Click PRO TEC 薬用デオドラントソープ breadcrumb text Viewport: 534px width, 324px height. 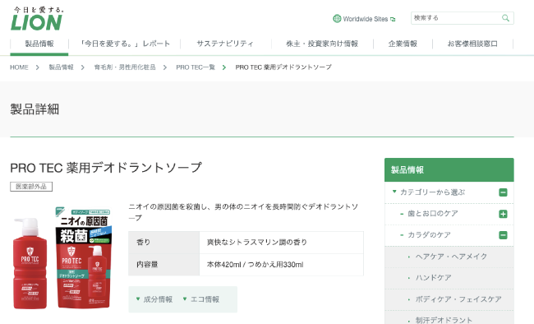(x=283, y=67)
